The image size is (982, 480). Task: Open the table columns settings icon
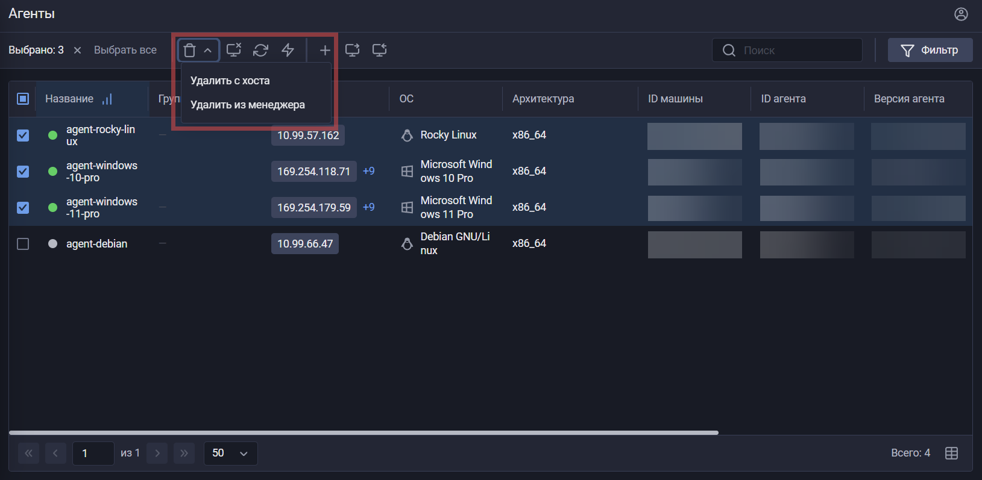pyautogui.click(x=952, y=454)
